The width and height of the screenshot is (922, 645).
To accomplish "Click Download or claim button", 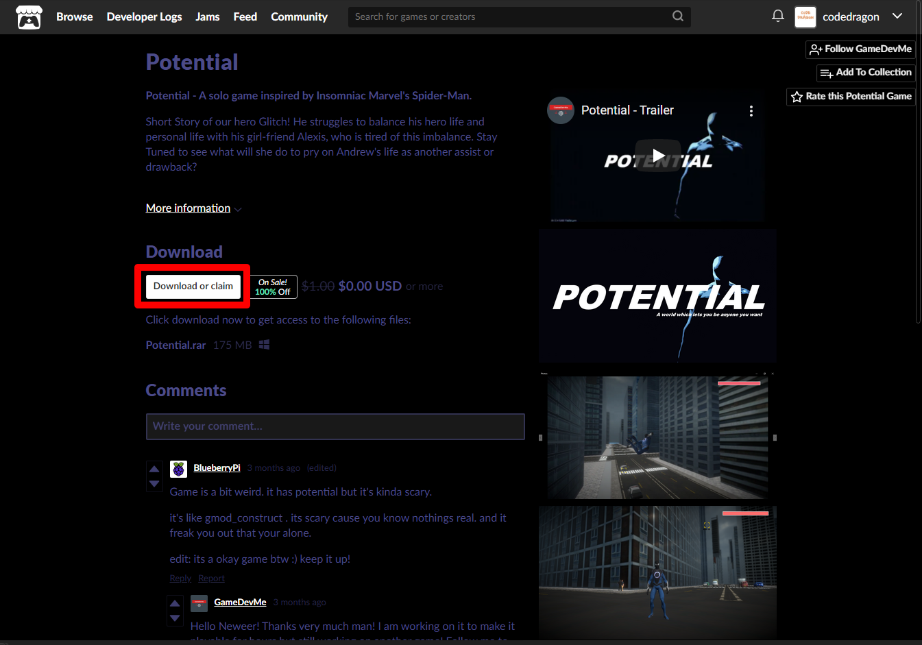I will tap(193, 287).
